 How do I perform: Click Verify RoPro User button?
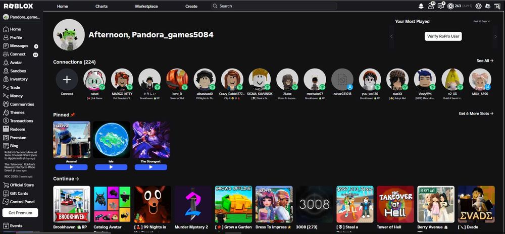click(443, 36)
